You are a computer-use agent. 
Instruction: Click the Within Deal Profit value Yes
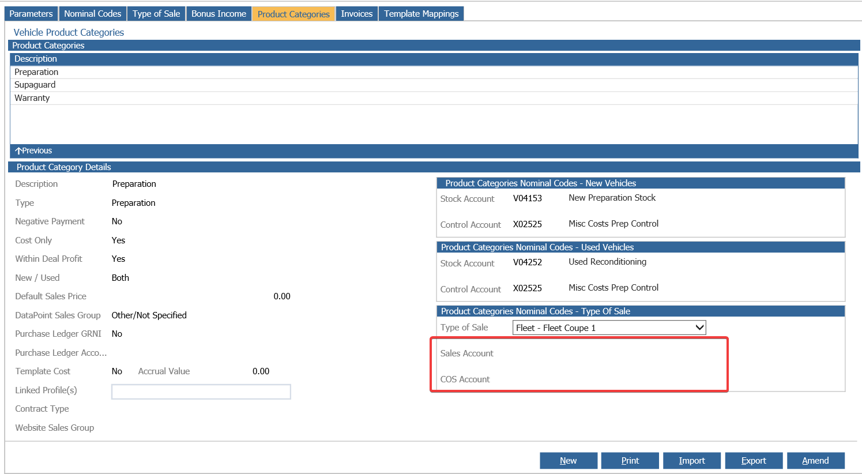(x=118, y=259)
